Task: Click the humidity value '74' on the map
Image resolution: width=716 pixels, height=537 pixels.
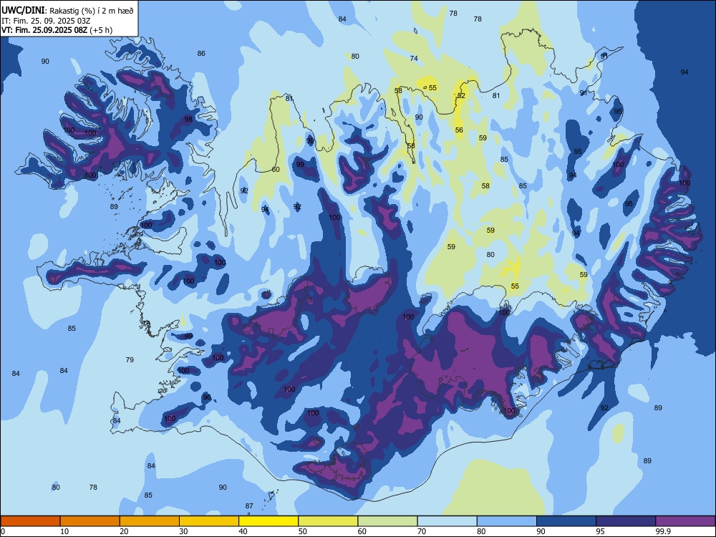Action: (x=414, y=58)
